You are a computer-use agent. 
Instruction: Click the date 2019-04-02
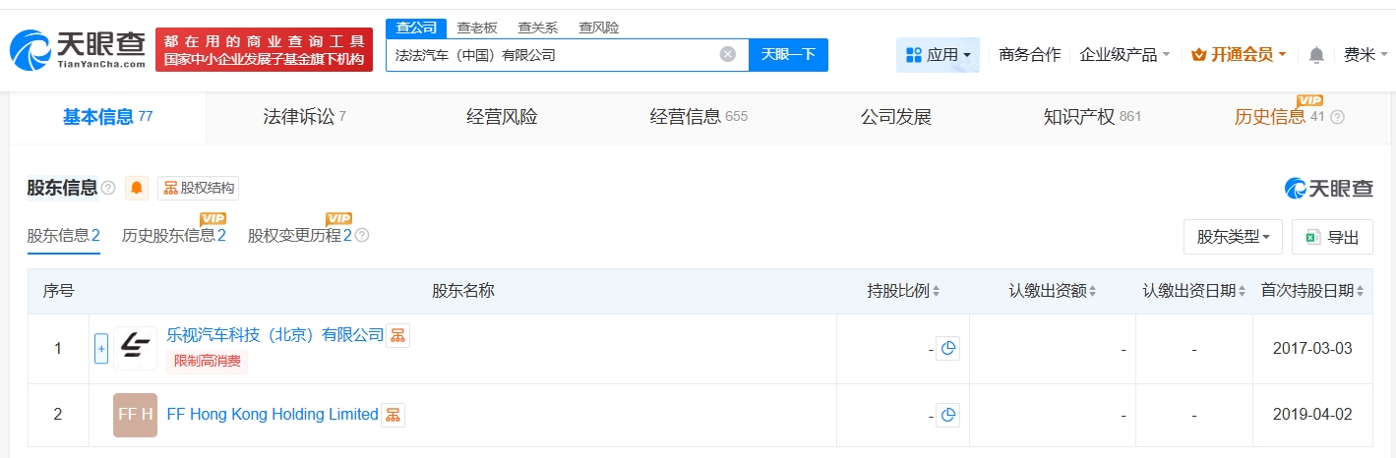click(x=1312, y=415)
